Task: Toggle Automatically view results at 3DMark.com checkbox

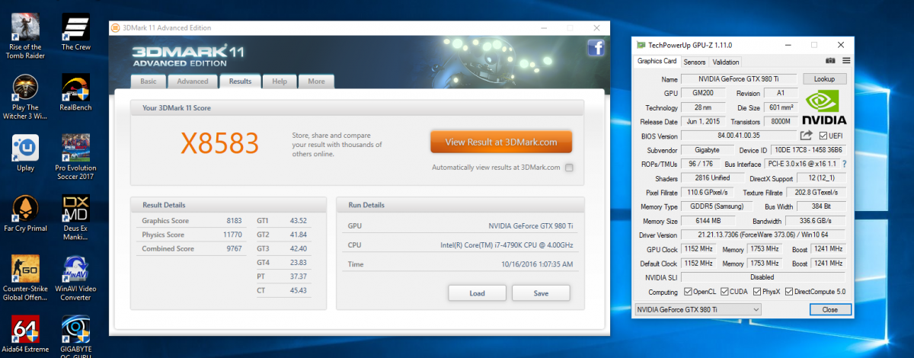Action: click(569, 168)
